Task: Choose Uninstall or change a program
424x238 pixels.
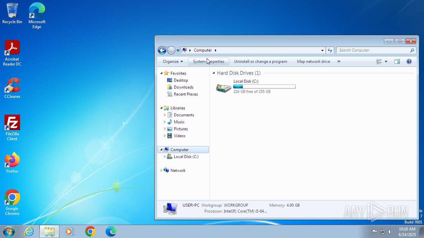Action: pyautogui.click(x=260, y=61)
